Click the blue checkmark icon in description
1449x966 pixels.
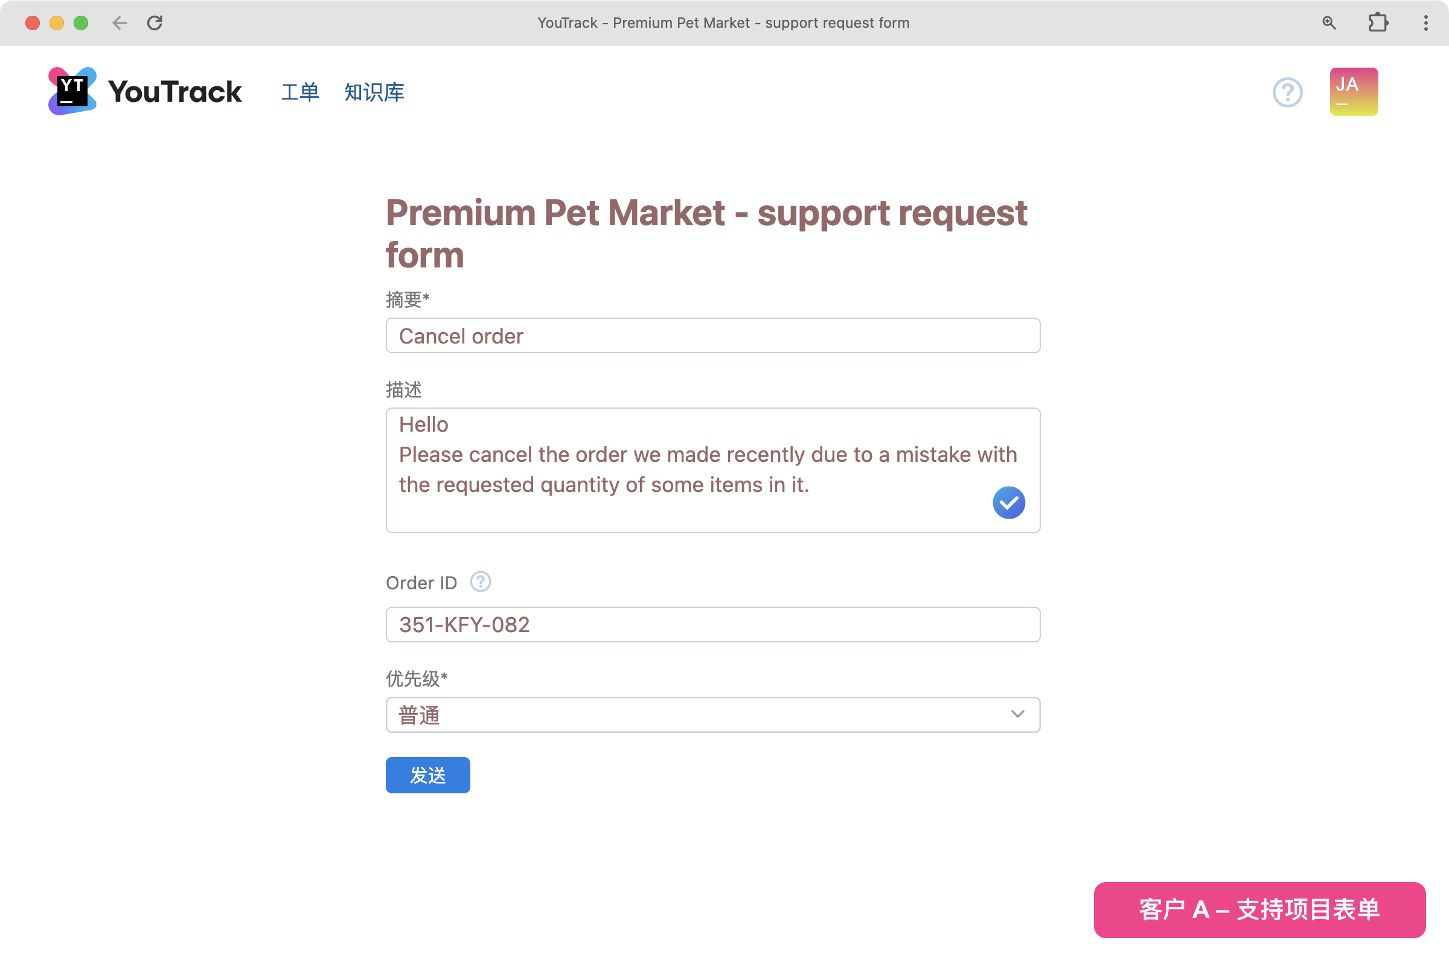coord(1008,503)
